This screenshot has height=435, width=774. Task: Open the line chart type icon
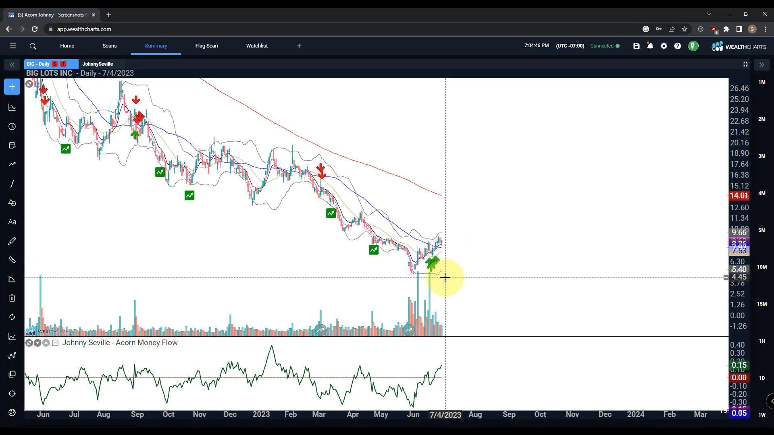(12, 336)
